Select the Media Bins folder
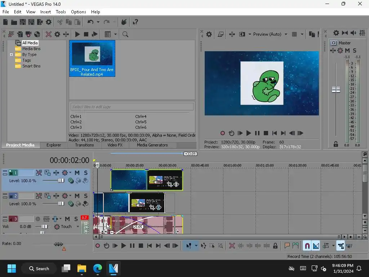This screenshot has height=277, width=369. point(31,49)
